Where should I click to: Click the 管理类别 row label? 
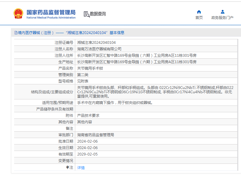tap(66, 75)
